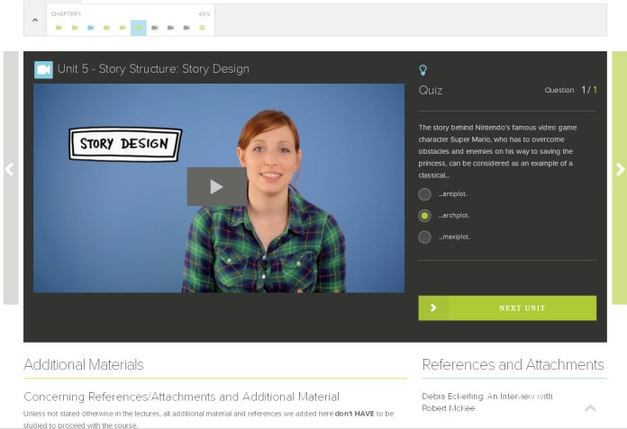Collapse the chapter bar with the up chevron

click(35, 20)
